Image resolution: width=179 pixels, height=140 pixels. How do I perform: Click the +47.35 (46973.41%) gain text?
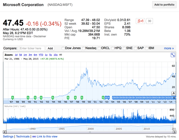(x=52, y=59)
